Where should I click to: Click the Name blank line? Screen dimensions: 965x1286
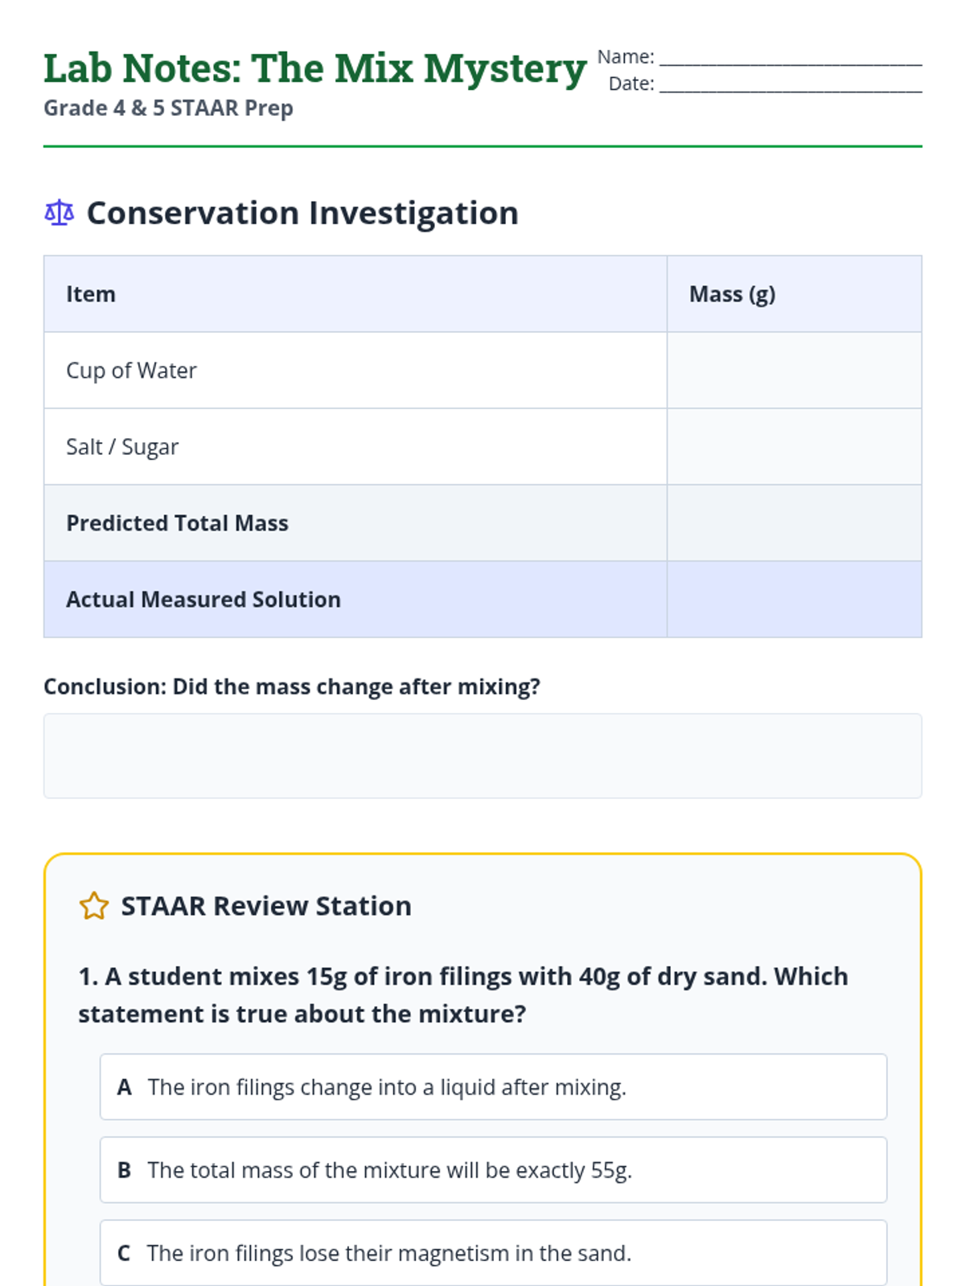[x=790, y=58]
